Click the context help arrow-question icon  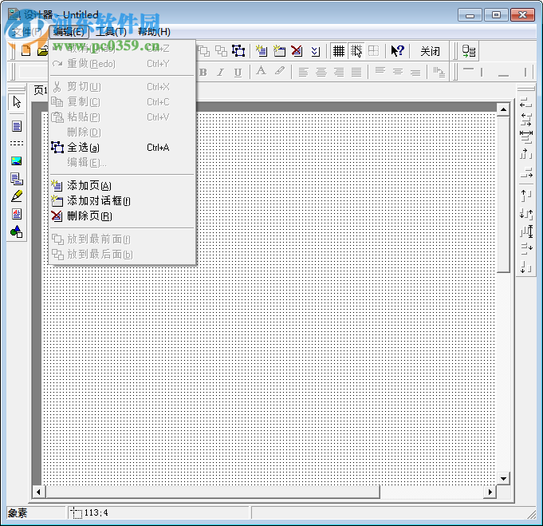pos(397,51)
